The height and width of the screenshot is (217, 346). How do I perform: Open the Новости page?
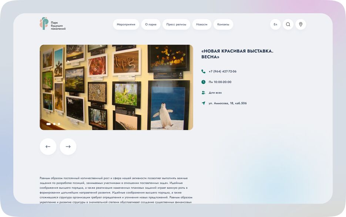pos(202,24)
